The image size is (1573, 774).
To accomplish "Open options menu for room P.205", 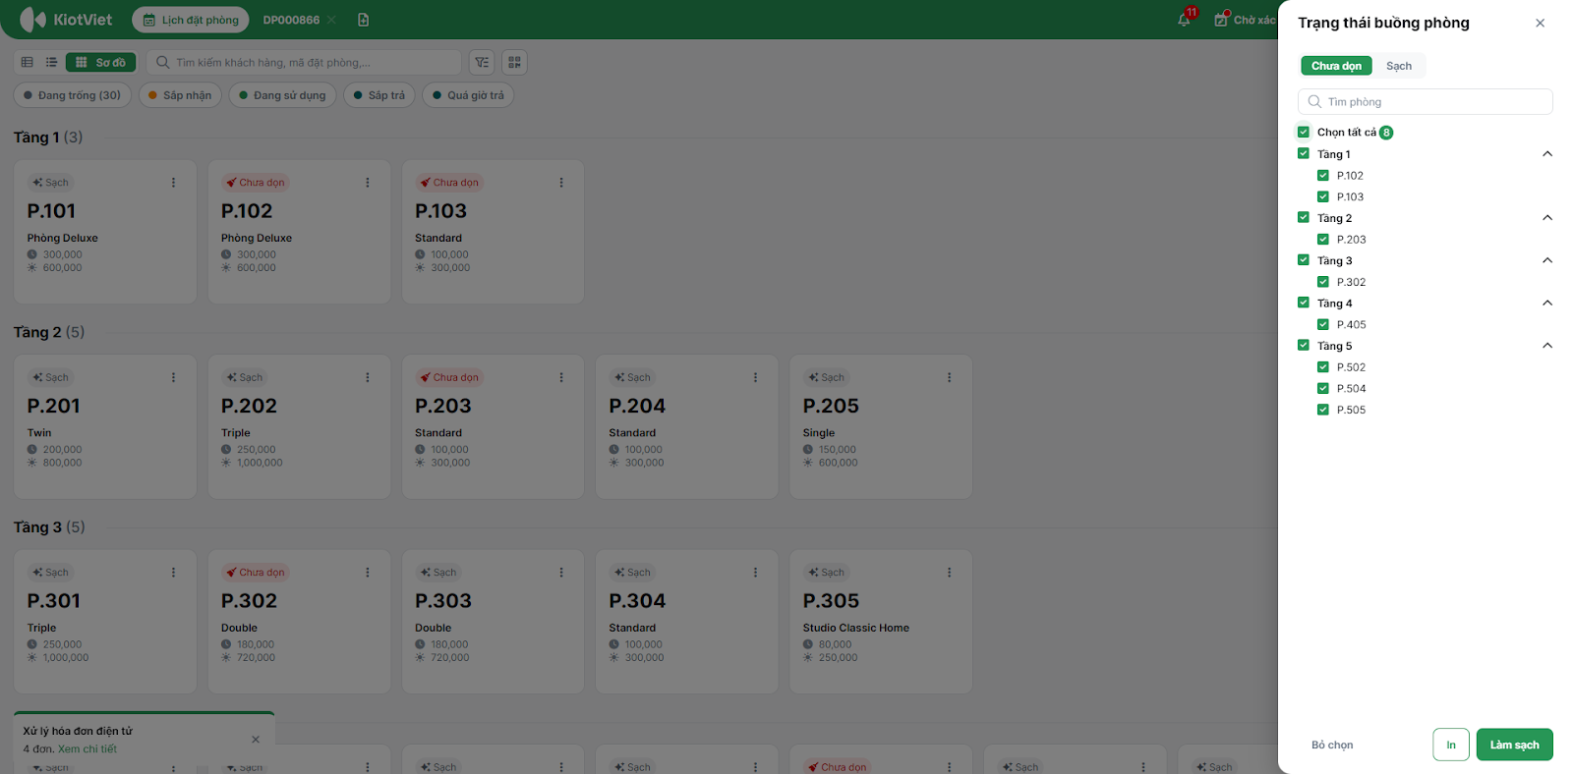I will click(949, 377).
